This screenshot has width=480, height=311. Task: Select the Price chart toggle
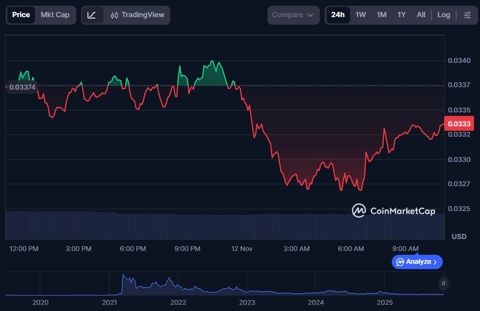pos(21,15)
